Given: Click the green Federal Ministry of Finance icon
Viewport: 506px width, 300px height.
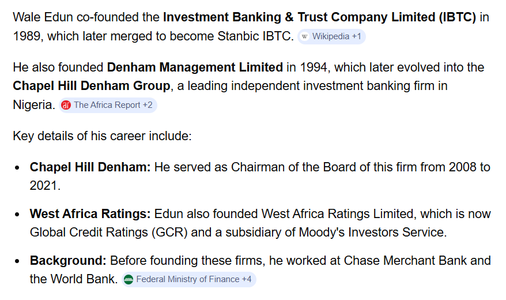Looking at the screenshot, I should (129, 279).
